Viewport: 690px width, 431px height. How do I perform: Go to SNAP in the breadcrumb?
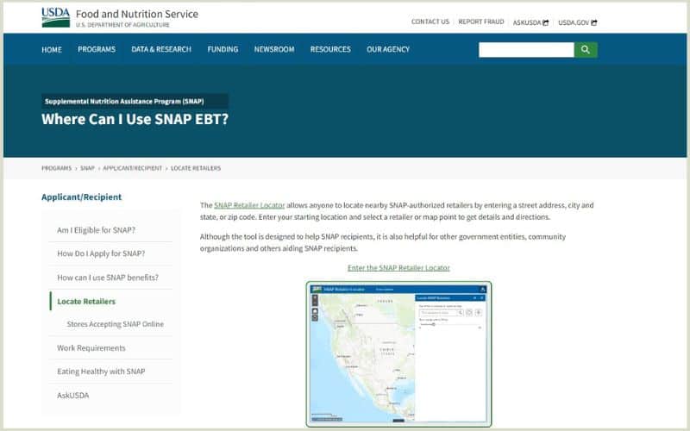click(87, 168)
